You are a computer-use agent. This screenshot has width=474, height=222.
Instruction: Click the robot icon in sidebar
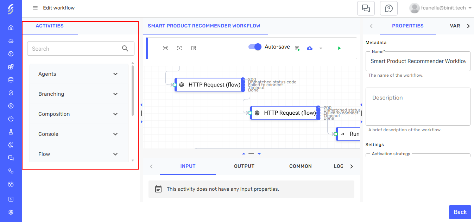[x=11, y=41]
